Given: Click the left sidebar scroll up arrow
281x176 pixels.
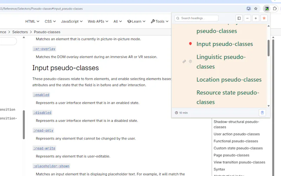Looking at the screenshot, I should [24, 37].
